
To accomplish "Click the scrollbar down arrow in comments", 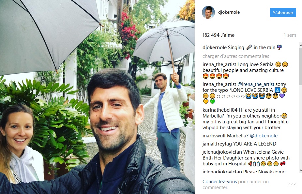I will pos(300,170).
